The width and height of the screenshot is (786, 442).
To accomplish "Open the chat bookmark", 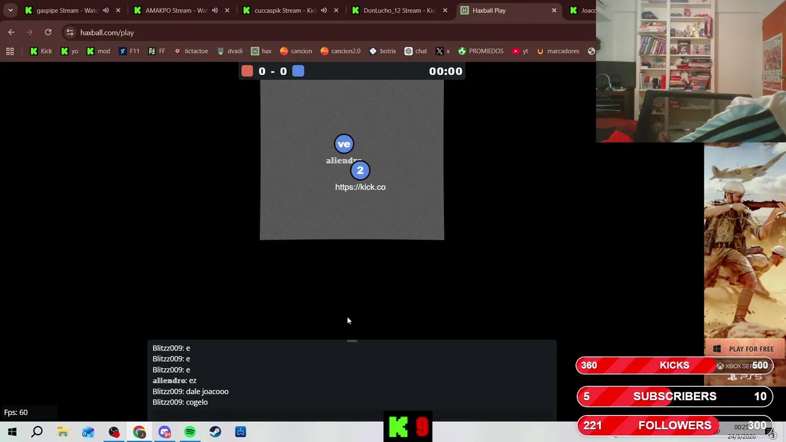I will coord(415,51).
